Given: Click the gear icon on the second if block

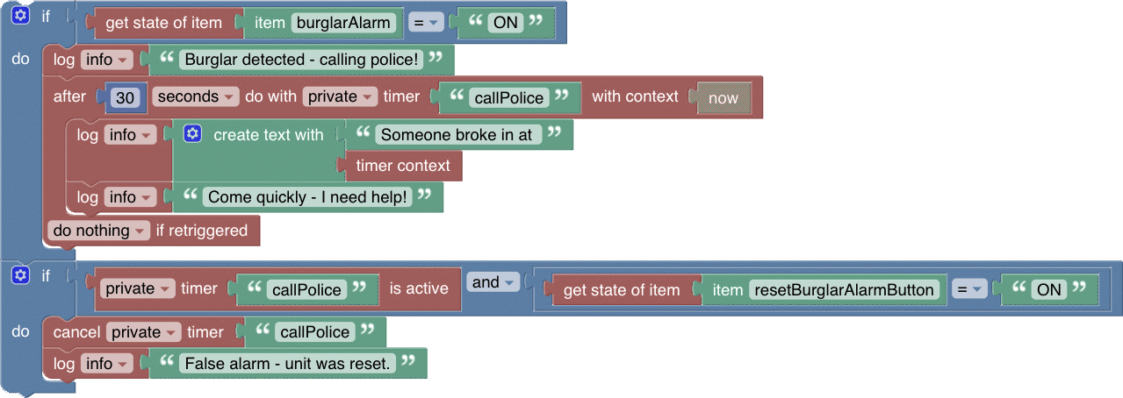Looking at the screenshot, I should [21, 276].
